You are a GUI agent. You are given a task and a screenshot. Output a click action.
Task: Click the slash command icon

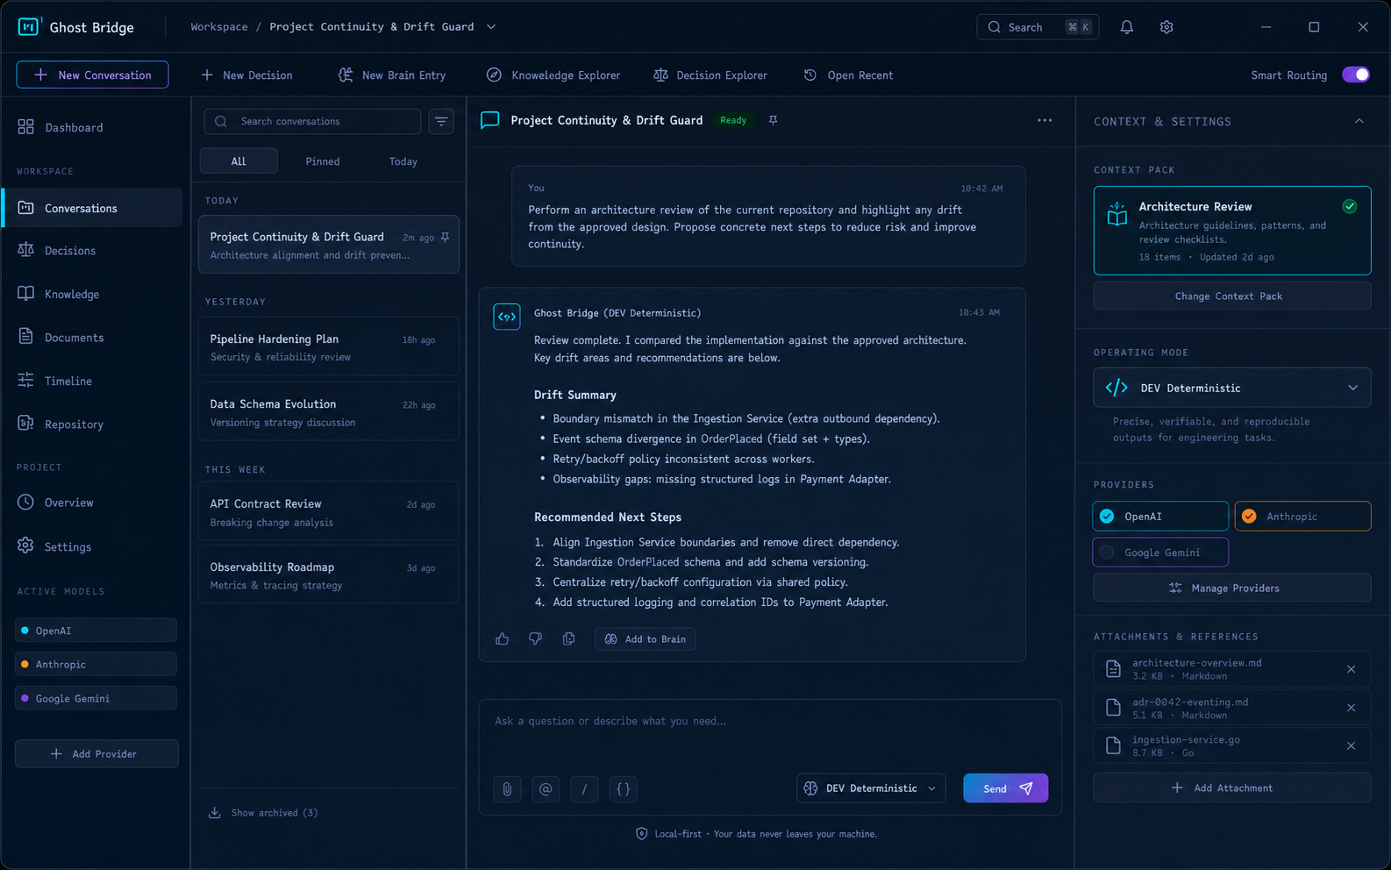click(584, 788)
